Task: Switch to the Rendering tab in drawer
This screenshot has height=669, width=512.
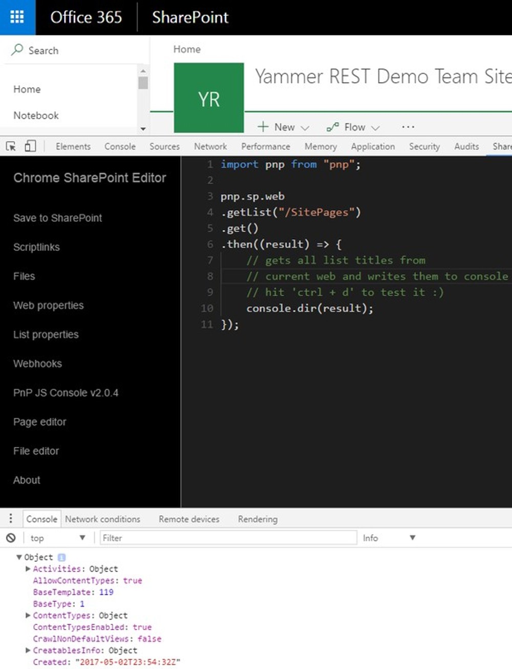Action: point(258,519)
